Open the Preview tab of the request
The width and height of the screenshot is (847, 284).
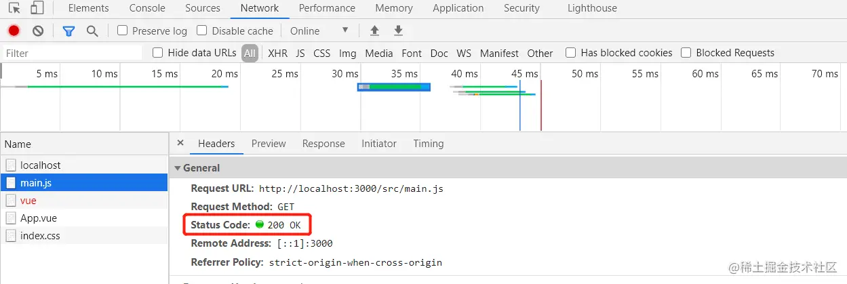pos(269,144)
